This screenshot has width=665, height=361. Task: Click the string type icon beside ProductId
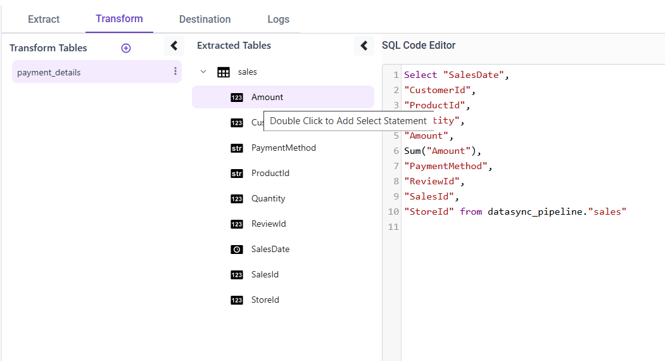[x=237, y=174]
